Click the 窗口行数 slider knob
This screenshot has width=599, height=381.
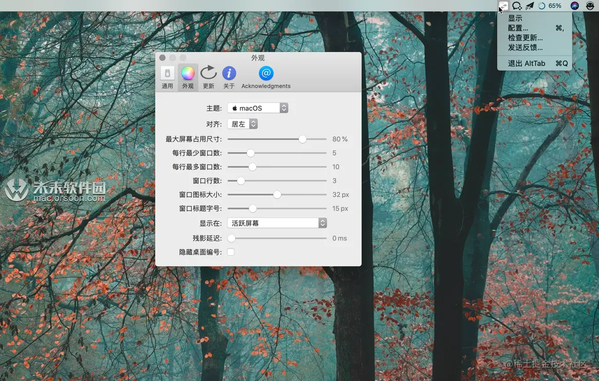[x=240, y=180]
